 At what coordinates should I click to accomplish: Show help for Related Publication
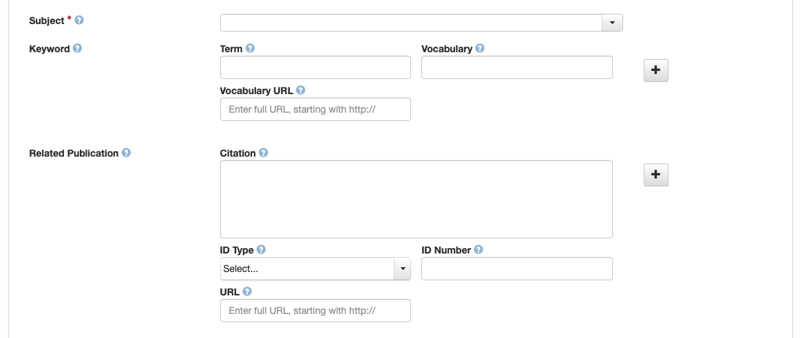[126, 153]
